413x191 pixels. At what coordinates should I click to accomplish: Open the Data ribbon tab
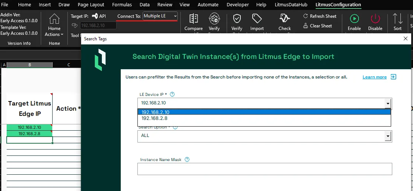pos(144,5)
